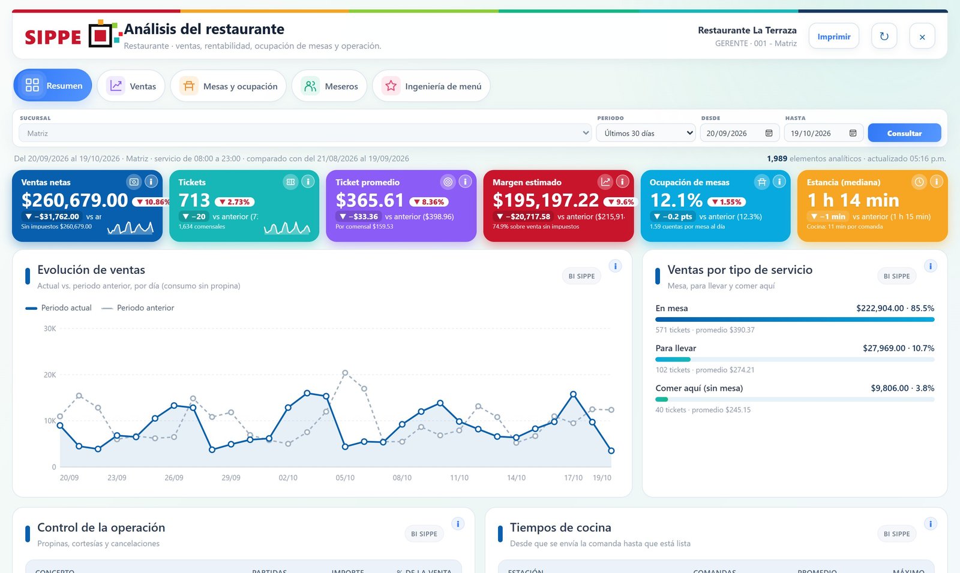Screen dimensions: 960x573
Task: Open info icon on Ventas netas card
Action: [151, 182]
